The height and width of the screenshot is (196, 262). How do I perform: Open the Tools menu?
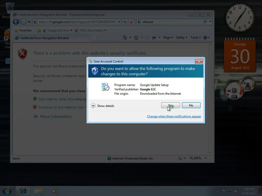196,38
